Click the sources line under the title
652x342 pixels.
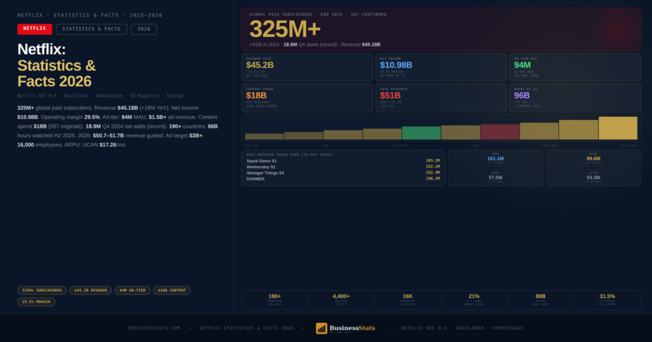pyautogui.click(x=101, y=96)
